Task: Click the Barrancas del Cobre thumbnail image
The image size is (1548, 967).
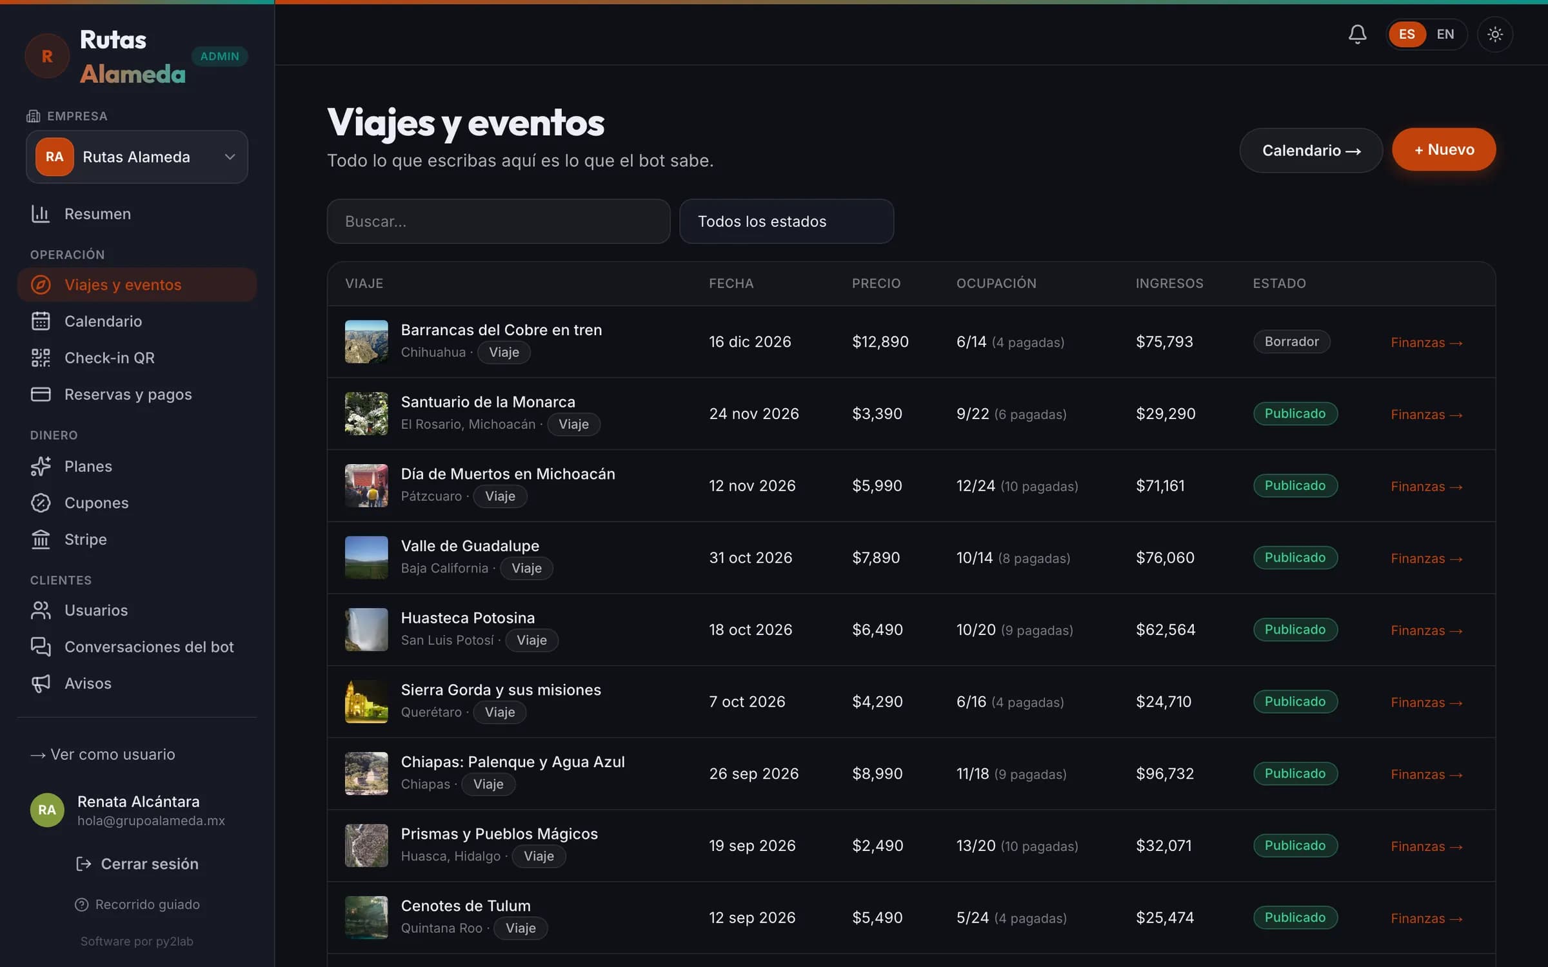Action: [366, 342]
